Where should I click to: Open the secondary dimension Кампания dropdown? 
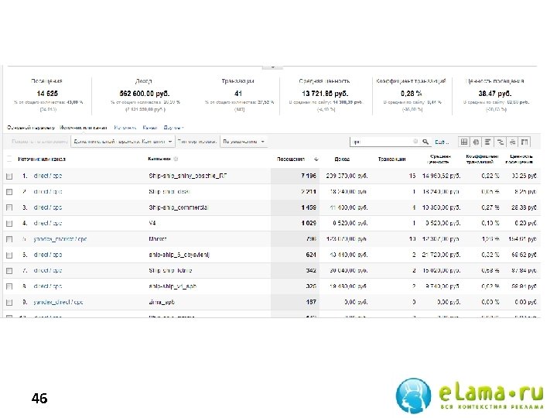point(122,142)
